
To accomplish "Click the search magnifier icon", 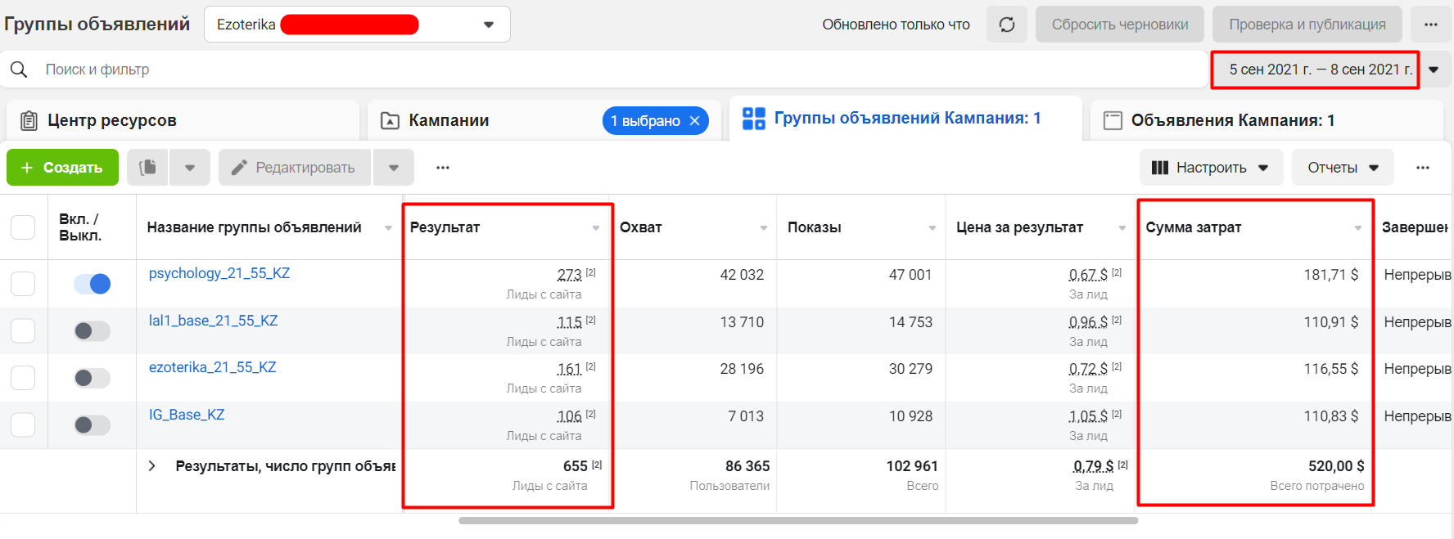I will click(x=19, y=70).
